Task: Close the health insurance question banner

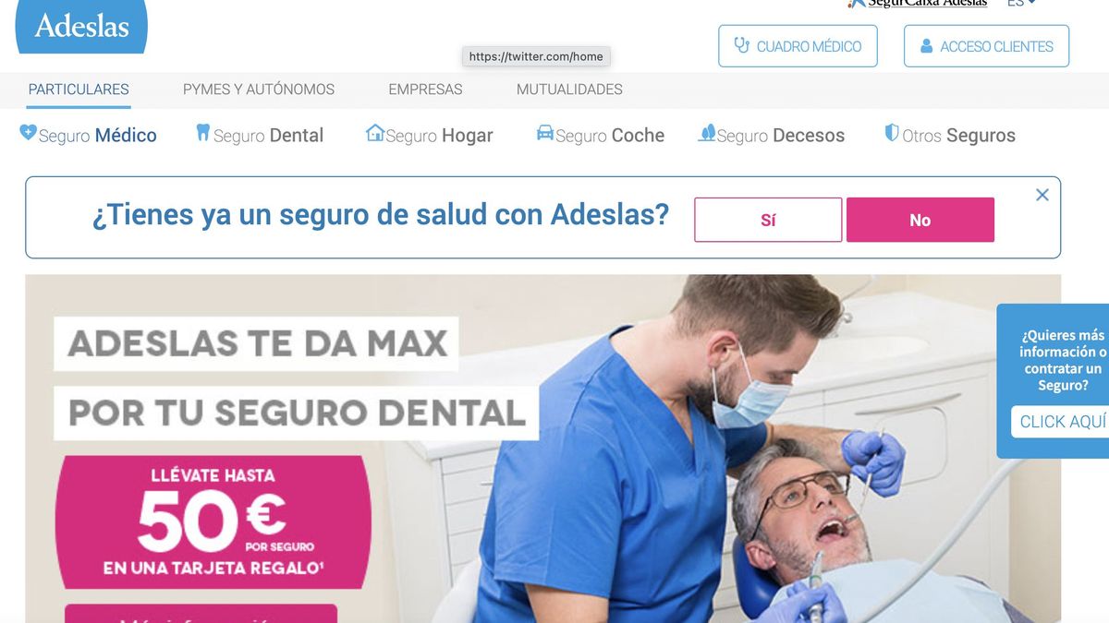Action: 1042,195
